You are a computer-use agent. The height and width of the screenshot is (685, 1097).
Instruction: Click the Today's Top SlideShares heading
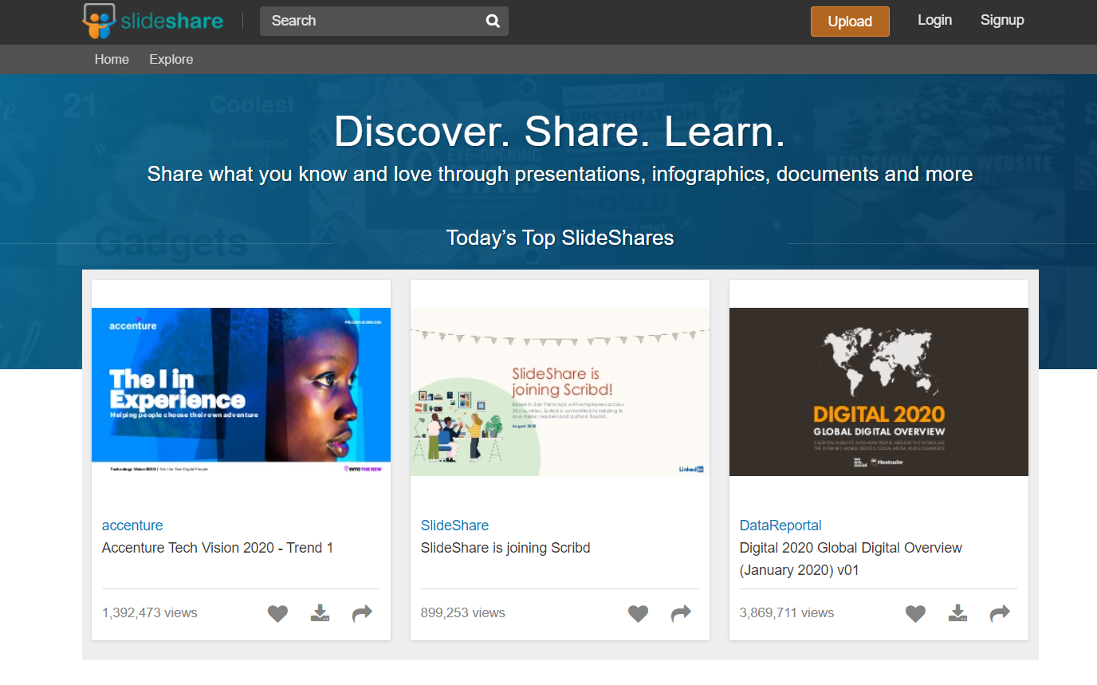pyautogui.click(x=560, y=238)
